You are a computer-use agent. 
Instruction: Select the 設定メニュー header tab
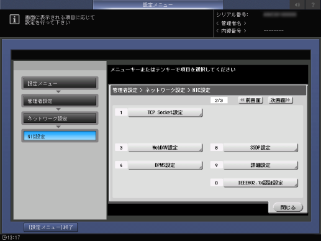(x=158, y=4)
